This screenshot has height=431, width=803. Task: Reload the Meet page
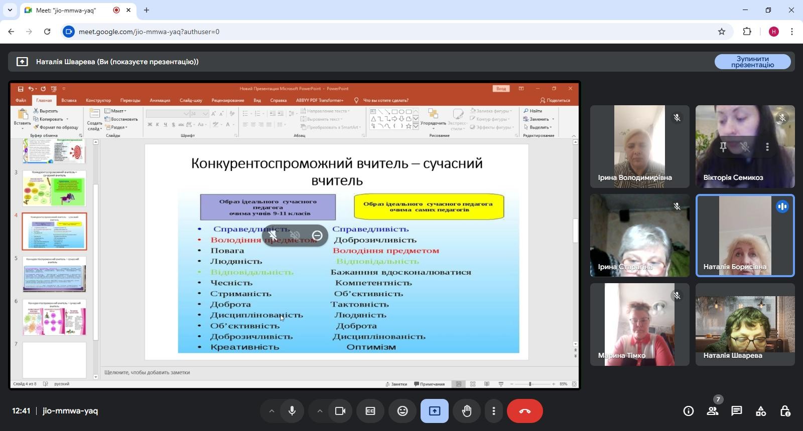[x=47, y=32]
